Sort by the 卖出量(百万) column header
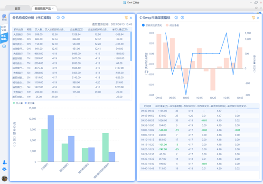The height and width of the screenshot is (184, 263). (x=76, y=29)
